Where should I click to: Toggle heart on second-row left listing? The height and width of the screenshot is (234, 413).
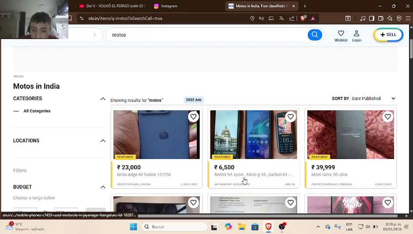[193, 203]
